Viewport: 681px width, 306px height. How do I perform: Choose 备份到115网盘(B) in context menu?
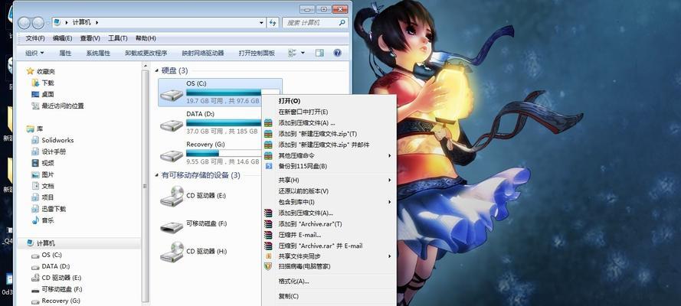click(x=329, y=166)
